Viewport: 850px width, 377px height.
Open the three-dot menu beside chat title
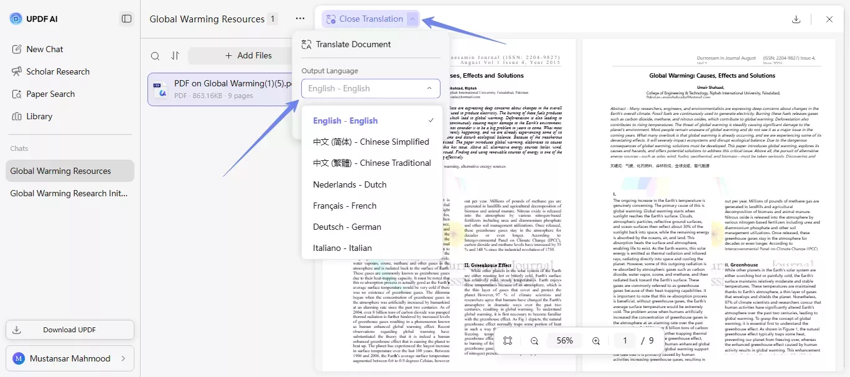tap(300, 19)
